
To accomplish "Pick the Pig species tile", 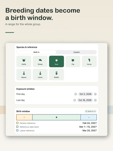I will point(73,61).
